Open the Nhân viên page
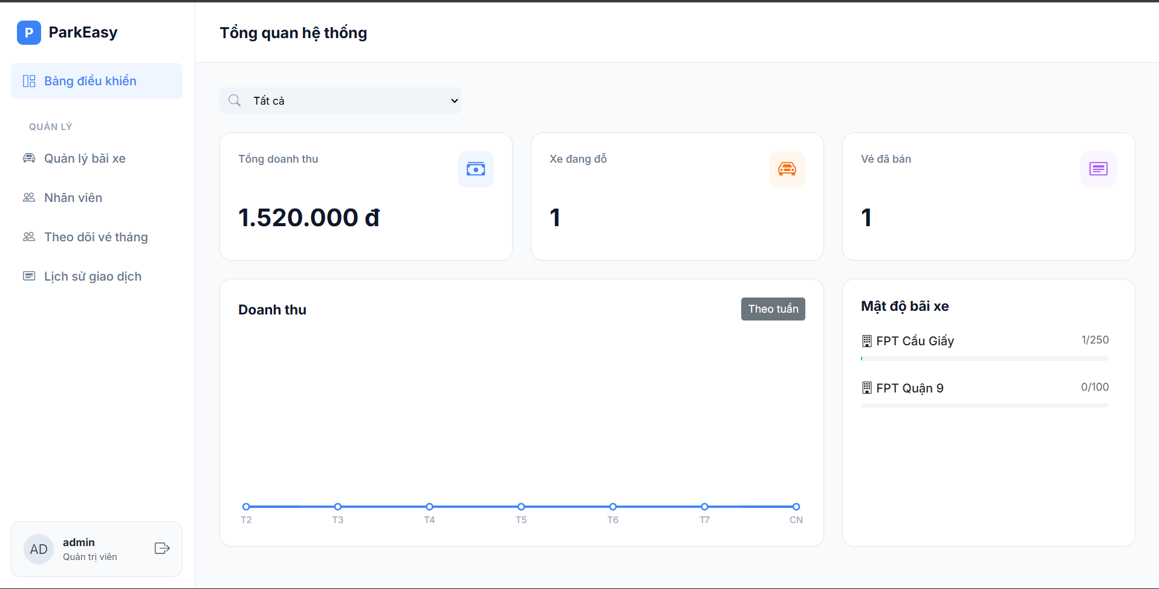Screen dimensions: 1159x589 click(x=73, y=198)
